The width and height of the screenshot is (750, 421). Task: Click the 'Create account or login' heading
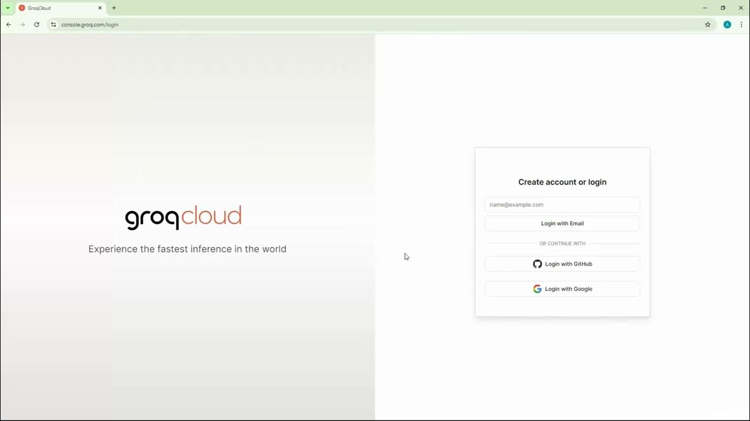[x=562, y=182]
